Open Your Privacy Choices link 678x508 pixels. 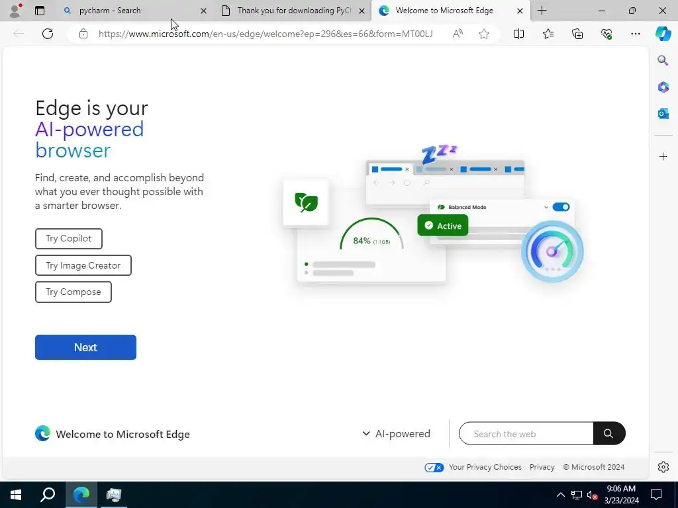485,467
